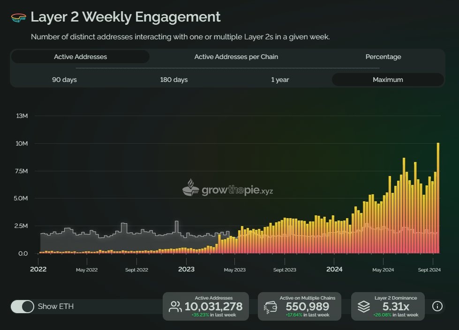
Task: Click the people icon in Active Addresses card
Action: 175,307
